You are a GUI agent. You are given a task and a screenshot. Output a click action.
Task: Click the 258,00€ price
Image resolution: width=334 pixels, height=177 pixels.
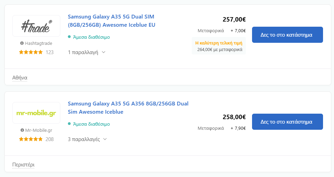point(234,117)
